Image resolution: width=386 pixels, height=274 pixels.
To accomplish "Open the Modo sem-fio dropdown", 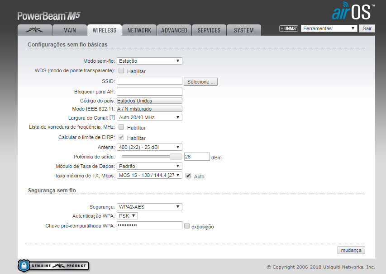I will coord(149,61).
